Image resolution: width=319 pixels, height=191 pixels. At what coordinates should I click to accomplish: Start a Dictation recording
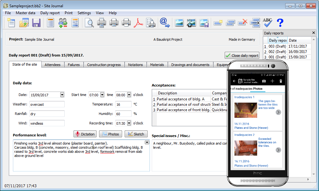pyautogui.click(x=85, y=134)
